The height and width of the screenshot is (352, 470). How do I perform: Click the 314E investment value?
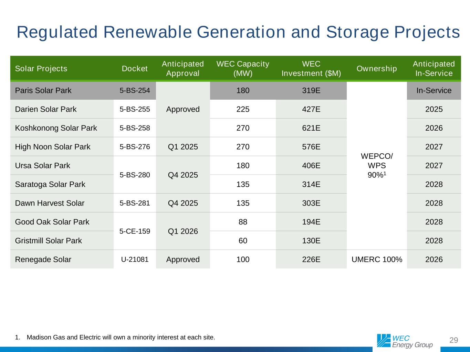[x=311, y=184]
